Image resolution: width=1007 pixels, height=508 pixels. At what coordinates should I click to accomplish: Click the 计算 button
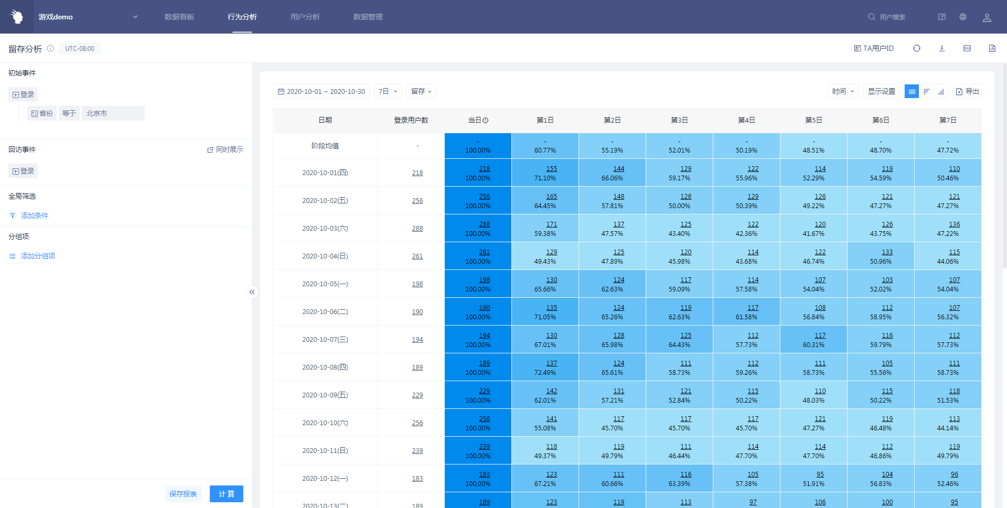coord(227,494)
